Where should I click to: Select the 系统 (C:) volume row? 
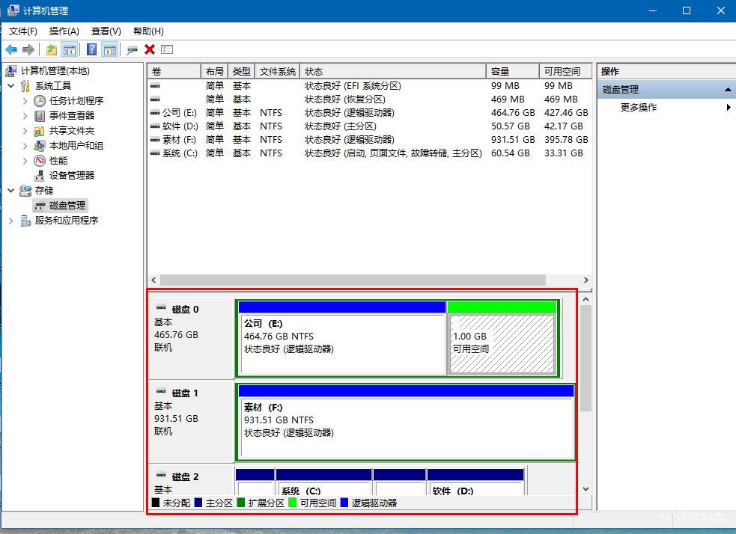click(x=180, y=153)
